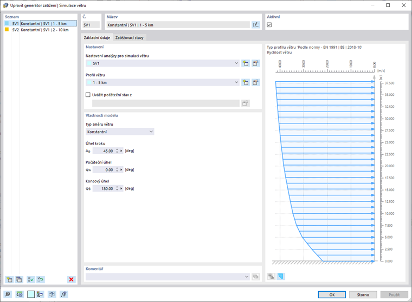Click the disabled initial state edit icon
This screenshot has height=302, width=412.
pos(246,103)
